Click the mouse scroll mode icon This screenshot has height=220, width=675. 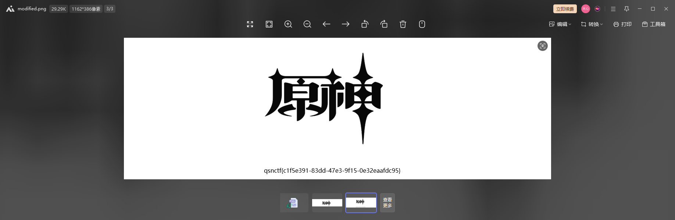tap(422, 24)
